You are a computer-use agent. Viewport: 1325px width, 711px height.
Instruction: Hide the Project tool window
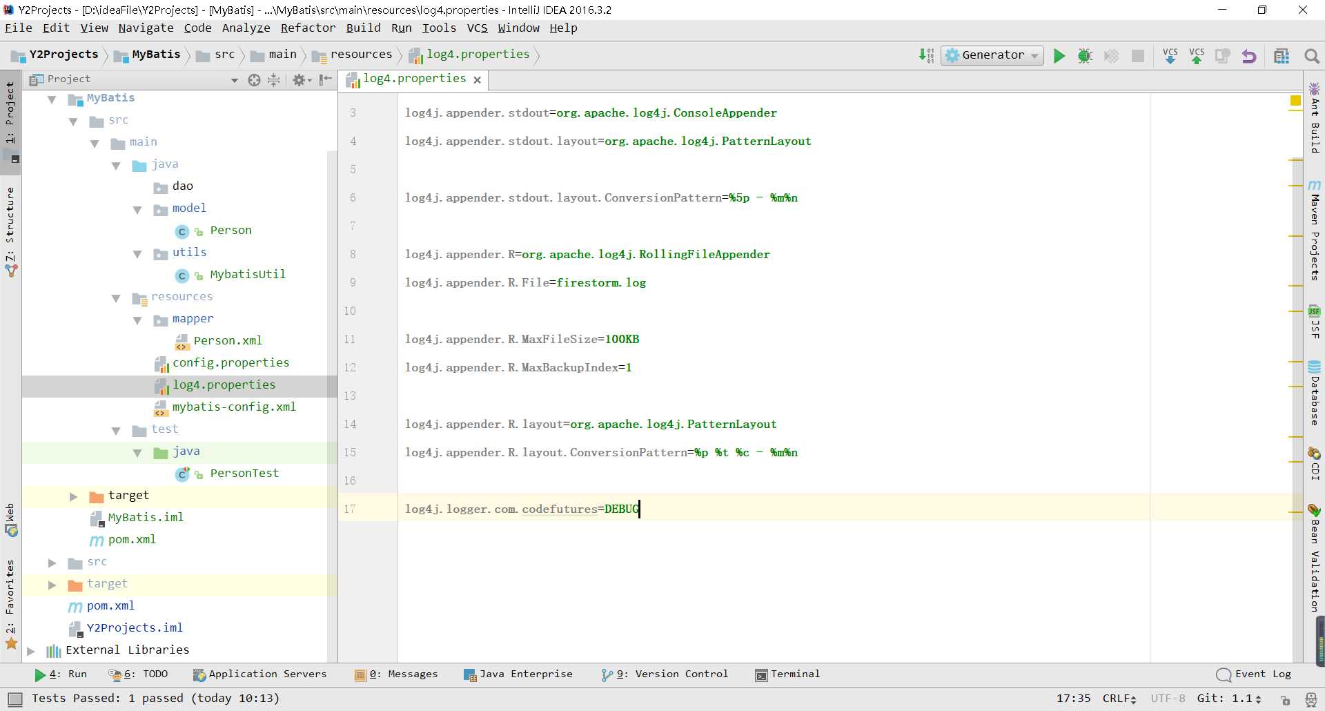(x=326, y=79)
